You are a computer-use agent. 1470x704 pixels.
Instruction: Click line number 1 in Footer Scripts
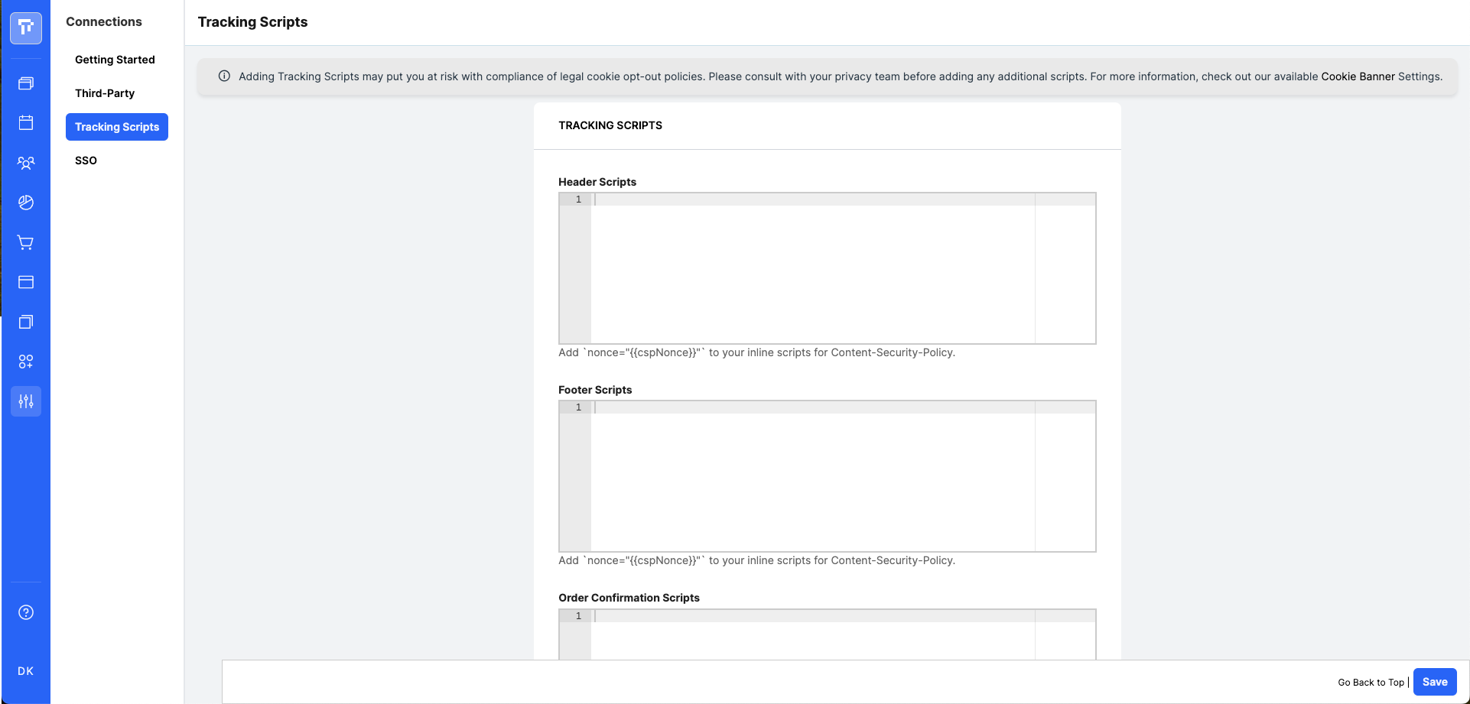tap(578, 407)
